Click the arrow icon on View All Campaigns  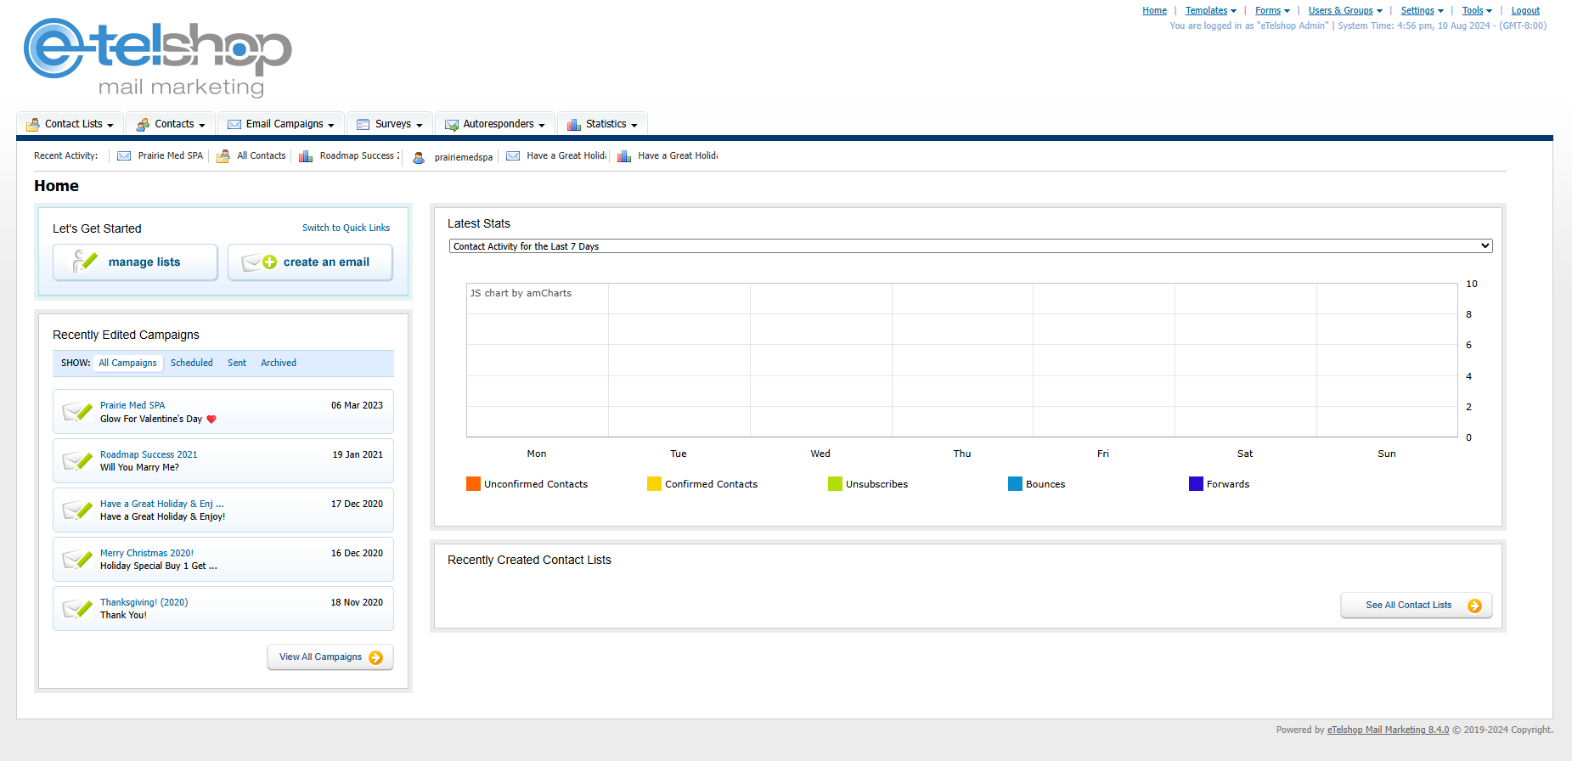click(x=375, y=657)
